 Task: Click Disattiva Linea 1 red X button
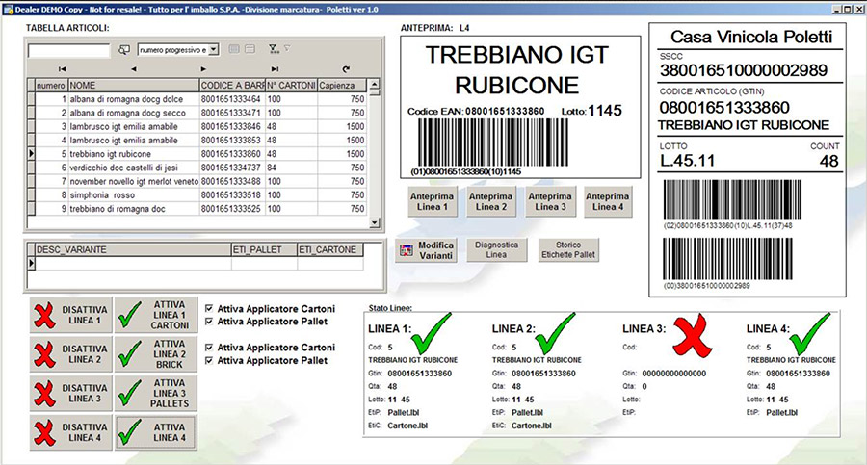pyautogui.click(x=70, y=315)
